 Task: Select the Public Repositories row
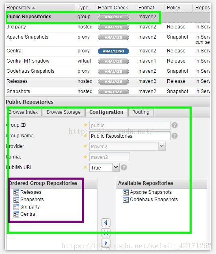click(x=108, y=17)
